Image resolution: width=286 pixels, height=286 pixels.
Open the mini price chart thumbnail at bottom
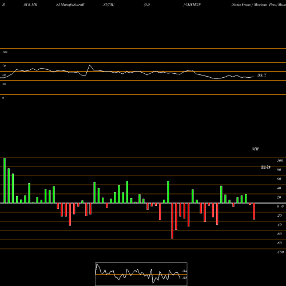pos(141,274)
